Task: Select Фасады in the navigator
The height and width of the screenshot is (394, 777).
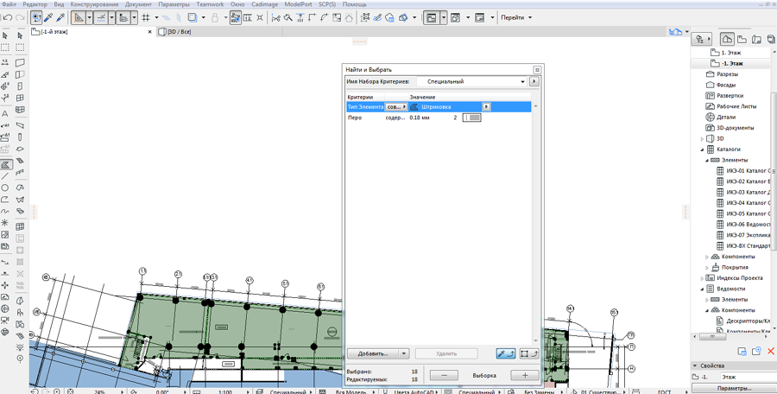Action: pyautogui.click(x=726, y=85)
